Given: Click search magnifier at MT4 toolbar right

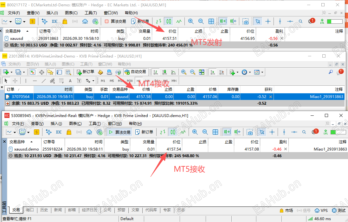Looking at the screenshot, I should point(331,72).
